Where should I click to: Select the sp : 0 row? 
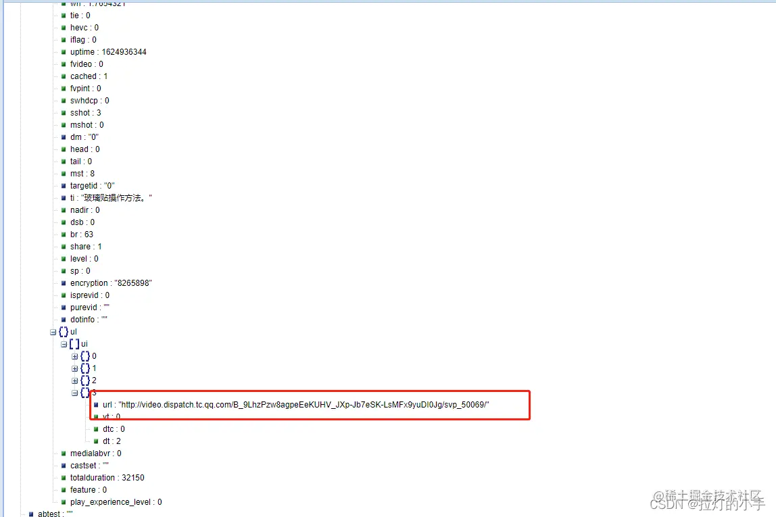pyautogui.click(x=80, y=271)
